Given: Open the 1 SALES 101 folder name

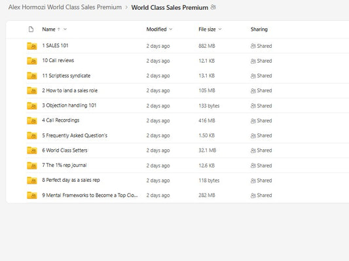Looking at the screenshot, I should tap(55, 46).
